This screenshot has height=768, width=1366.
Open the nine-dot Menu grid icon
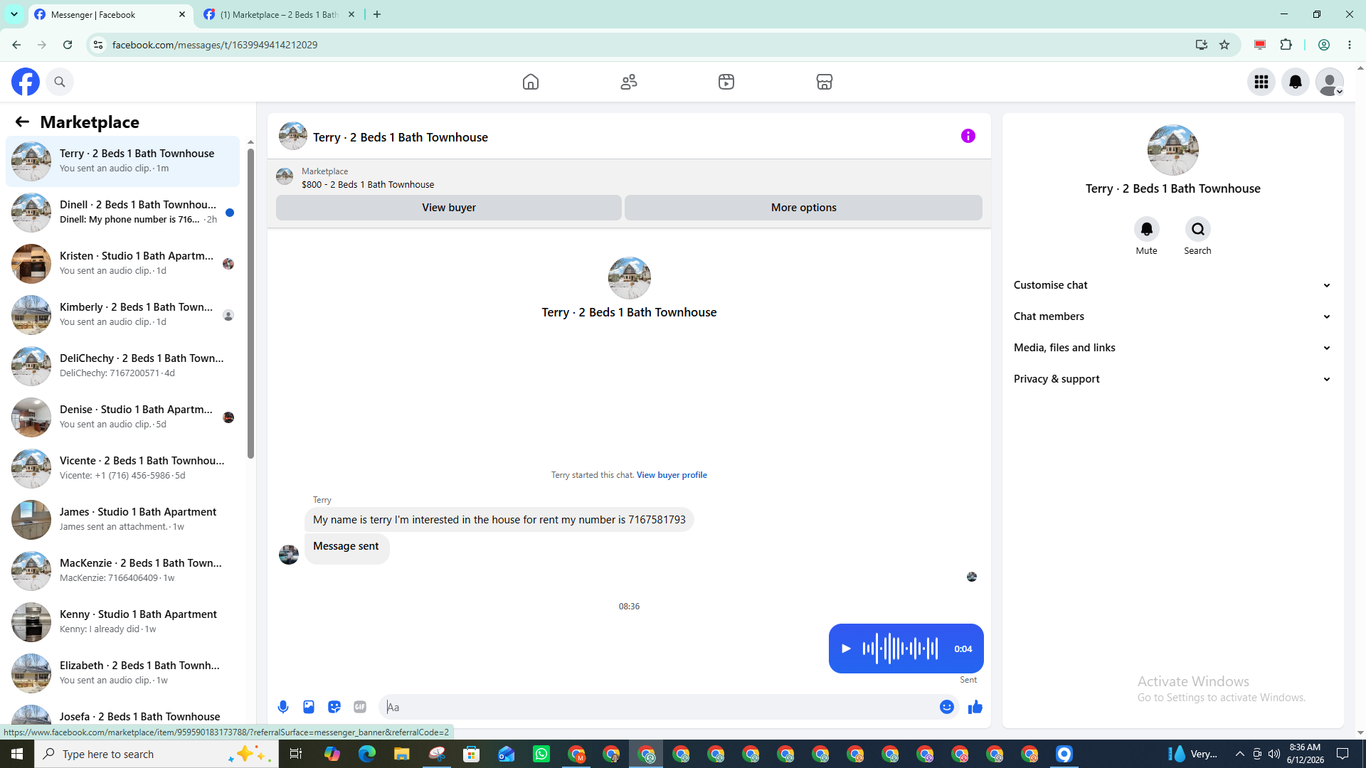[1261, 82]
